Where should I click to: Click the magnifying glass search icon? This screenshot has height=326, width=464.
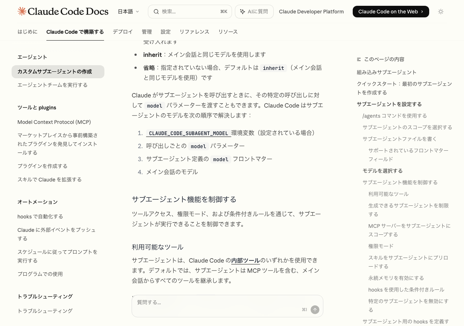coord(156,12)
